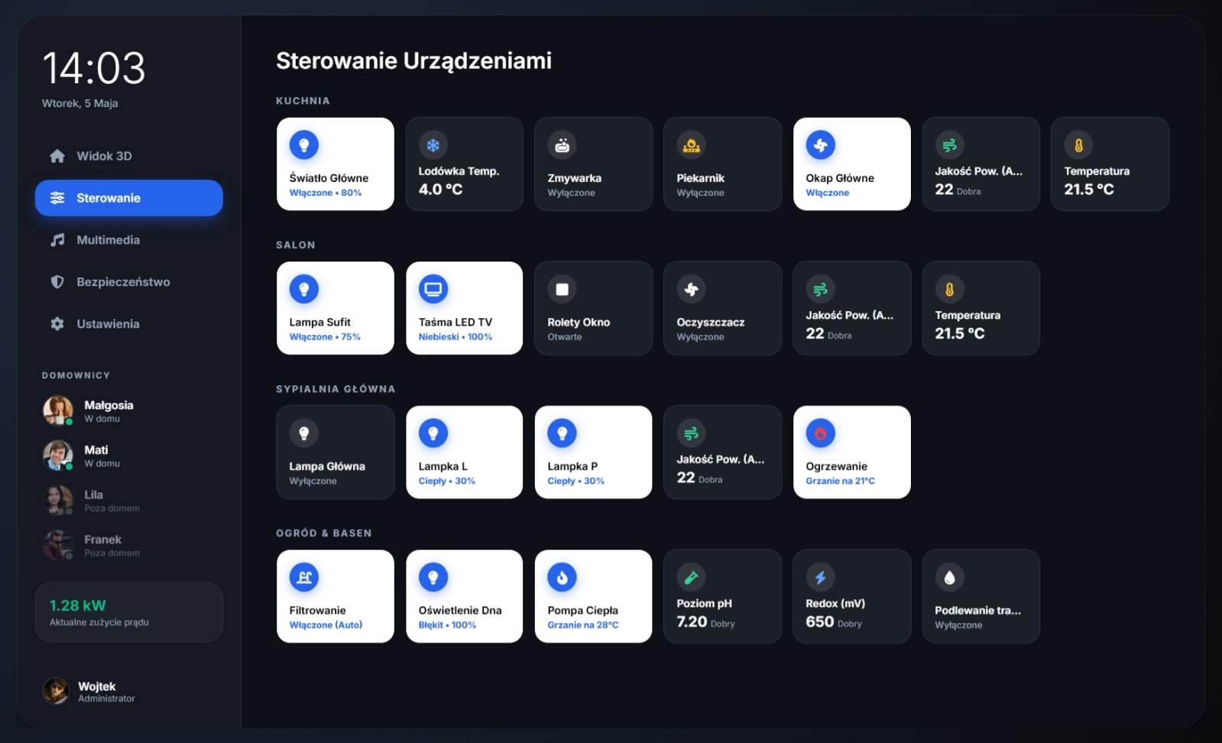This screenshot has height=743, width=1222.
Task: Click the air quality icon in Kuchnia
Action: coord(950,145)
